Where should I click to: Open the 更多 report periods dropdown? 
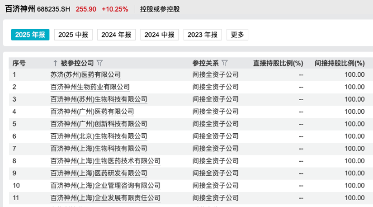click(237, 35)
